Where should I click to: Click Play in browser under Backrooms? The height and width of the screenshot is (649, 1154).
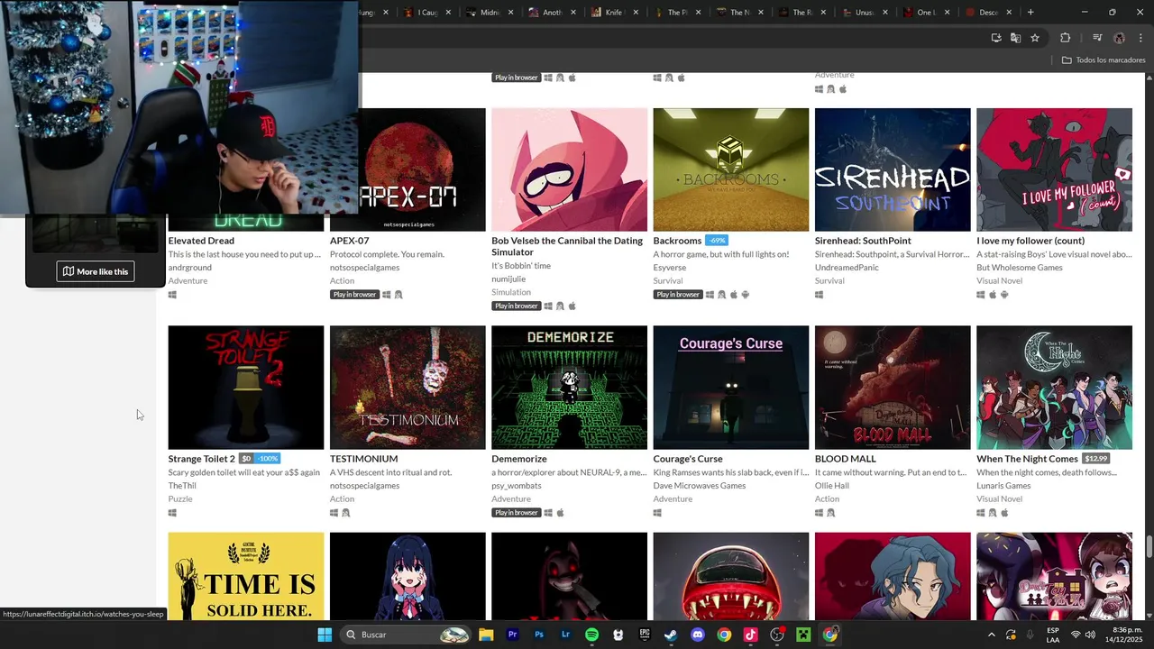[678, 295]
